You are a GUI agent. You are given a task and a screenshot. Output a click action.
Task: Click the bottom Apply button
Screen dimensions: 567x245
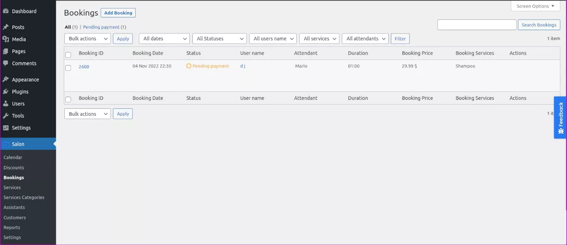coord(123,114)
